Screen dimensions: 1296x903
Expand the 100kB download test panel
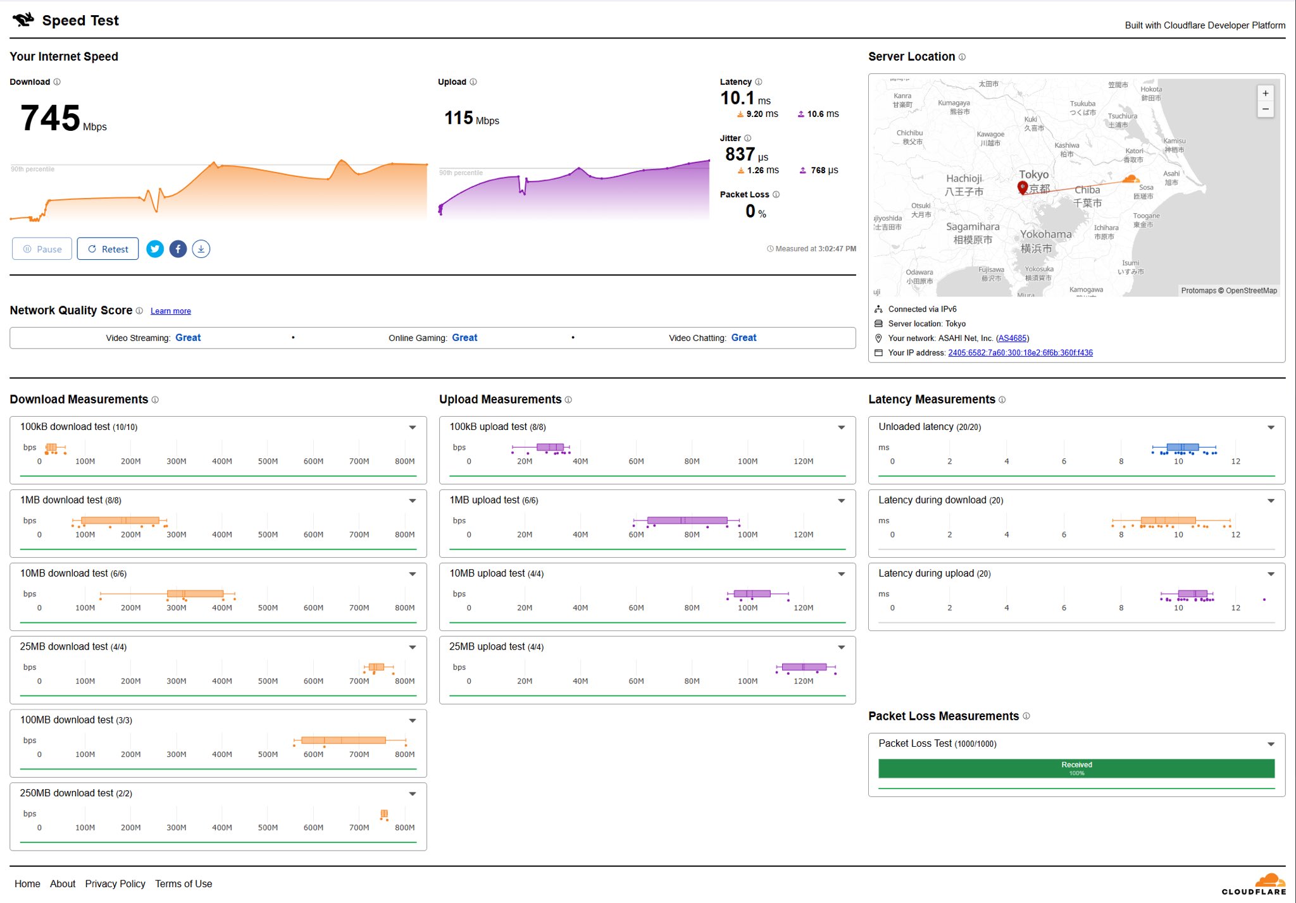coord(413,427)
